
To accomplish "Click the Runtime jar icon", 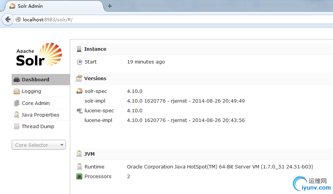I will pos(80,167).
